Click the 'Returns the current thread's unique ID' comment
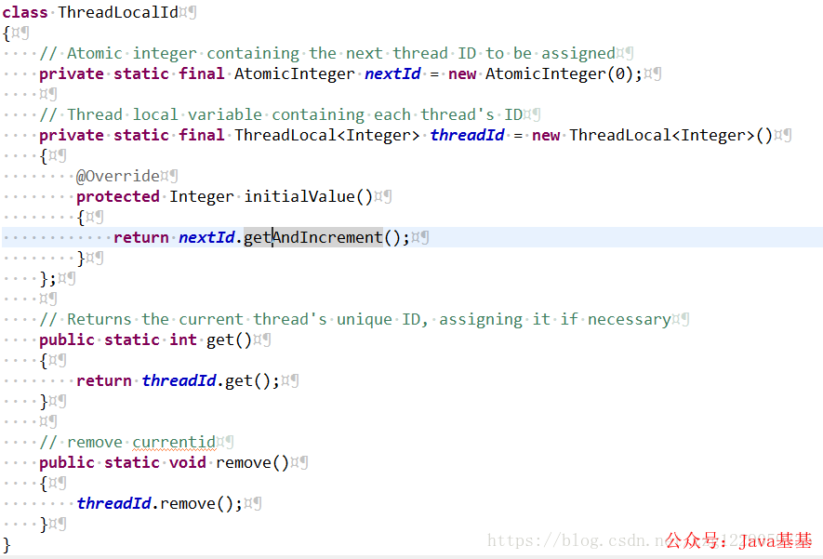 [355, 319]
